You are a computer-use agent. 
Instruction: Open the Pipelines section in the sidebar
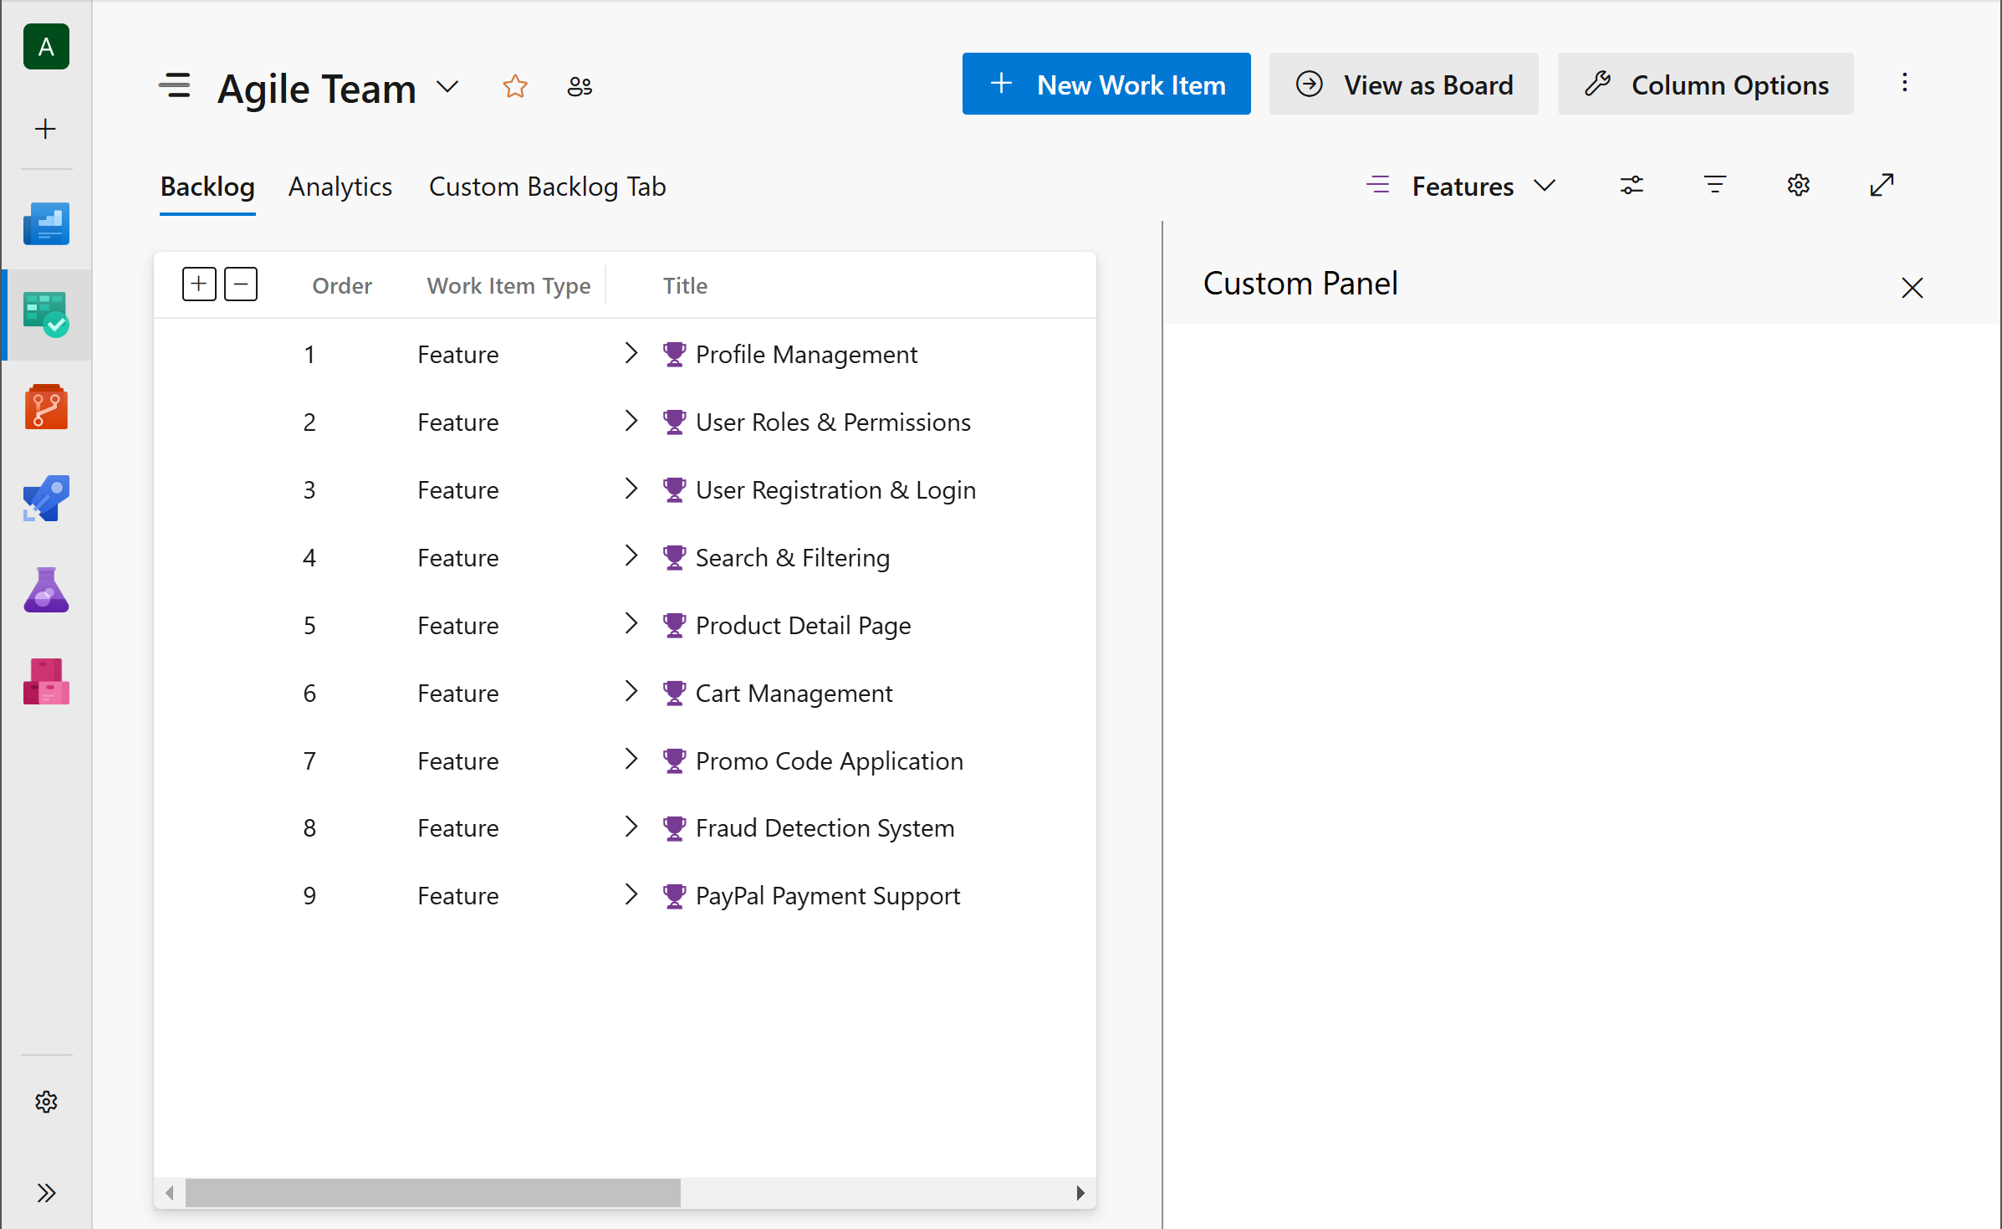tap(47, 498)
